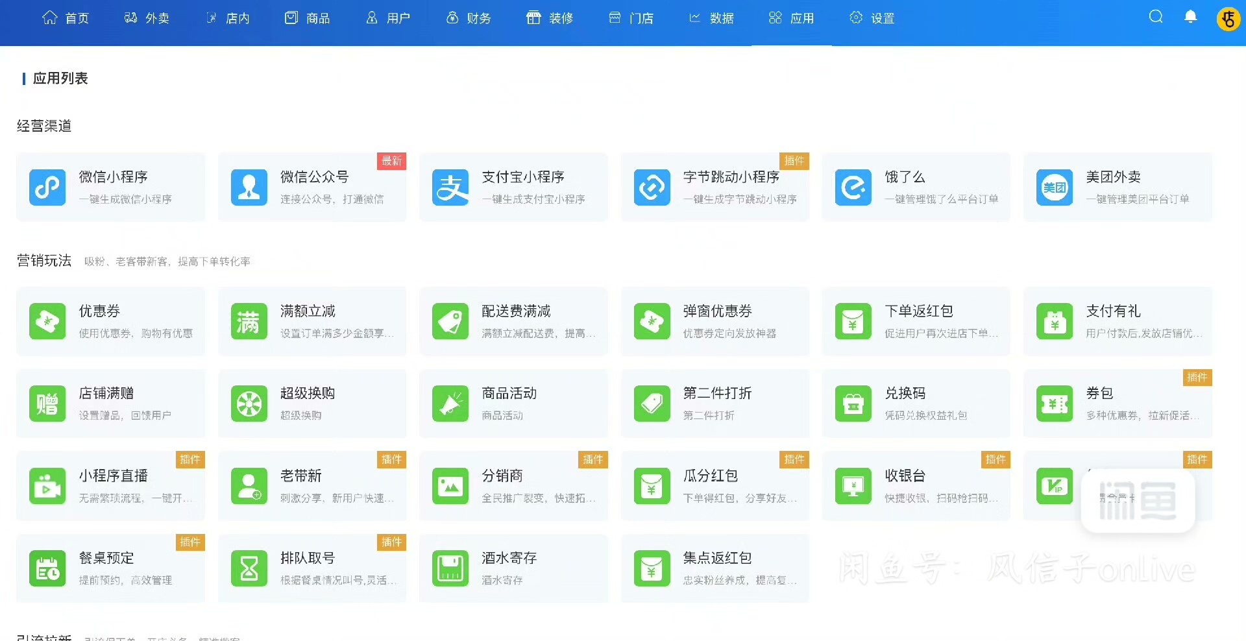The image size is (1246, 641).
Task: Click the 微信小程序 app icon
Action: point(47,187)
